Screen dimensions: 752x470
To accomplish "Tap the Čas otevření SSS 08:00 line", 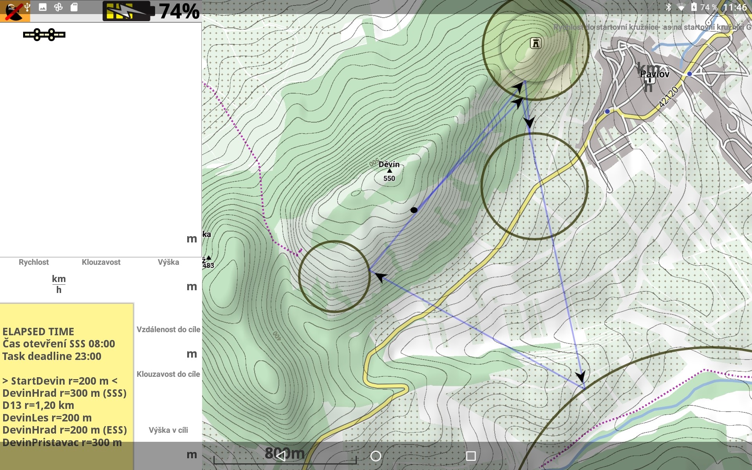I will click(x=59, y=344).
